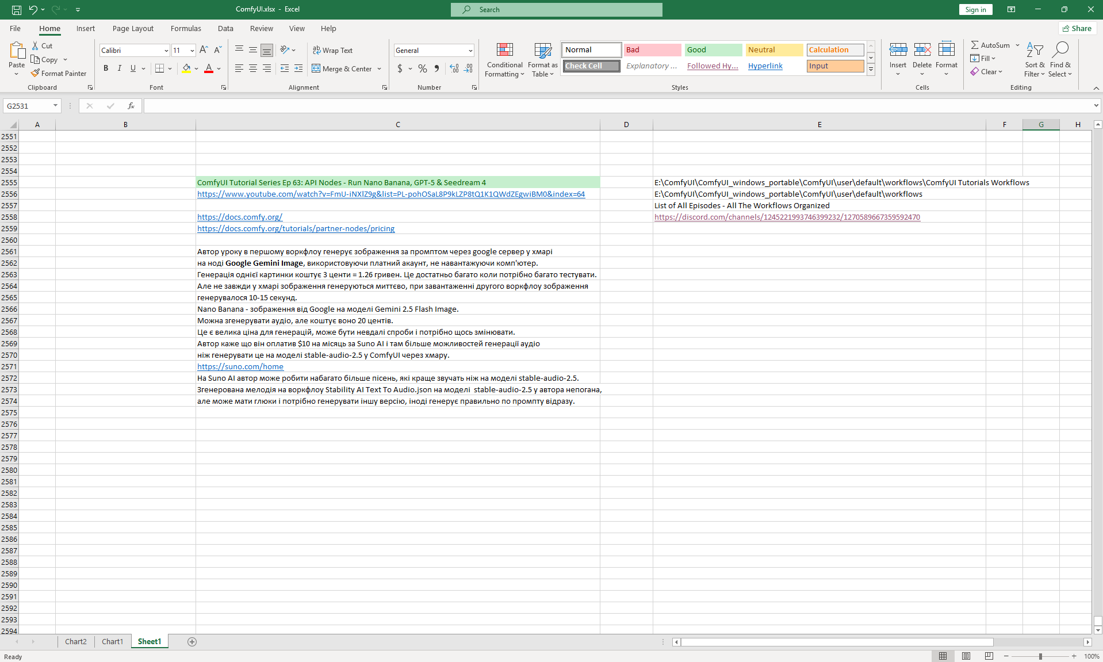Select Bottom Align in Alignment group

[x=267, y=51]
